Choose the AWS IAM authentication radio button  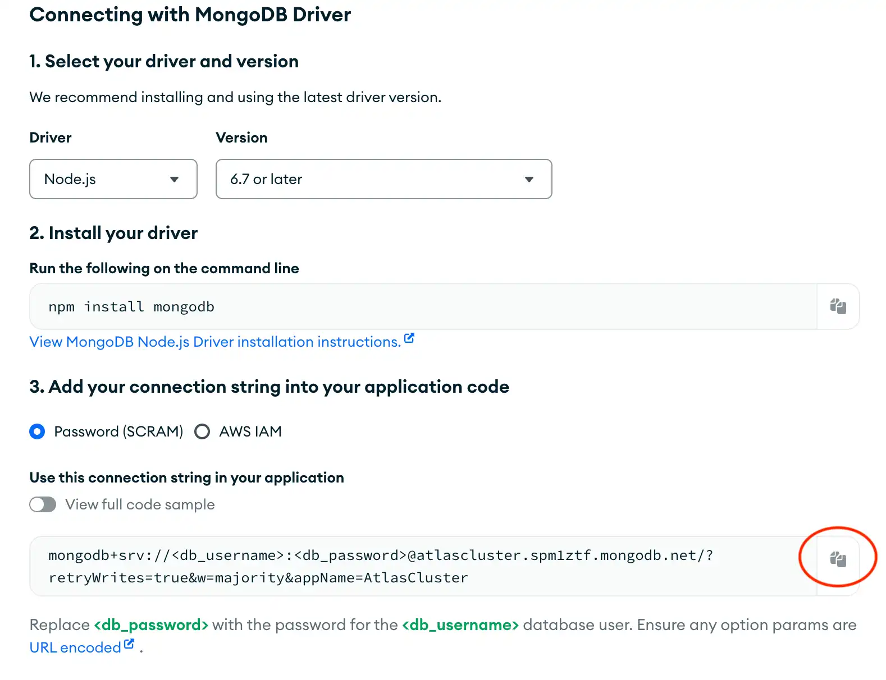pyautogui.click(x=202, y=431)
